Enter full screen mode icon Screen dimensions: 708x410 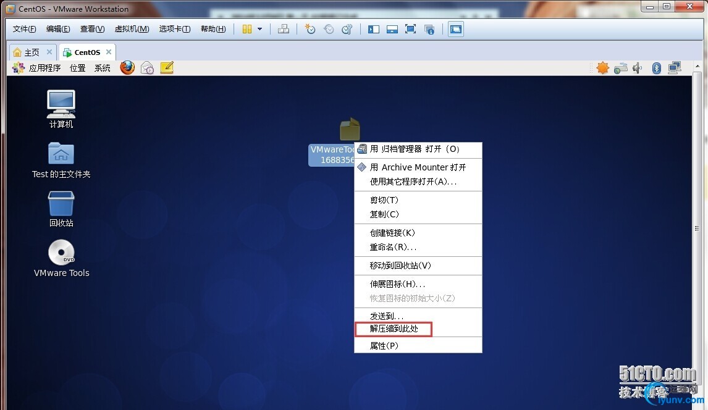(410, 29)
